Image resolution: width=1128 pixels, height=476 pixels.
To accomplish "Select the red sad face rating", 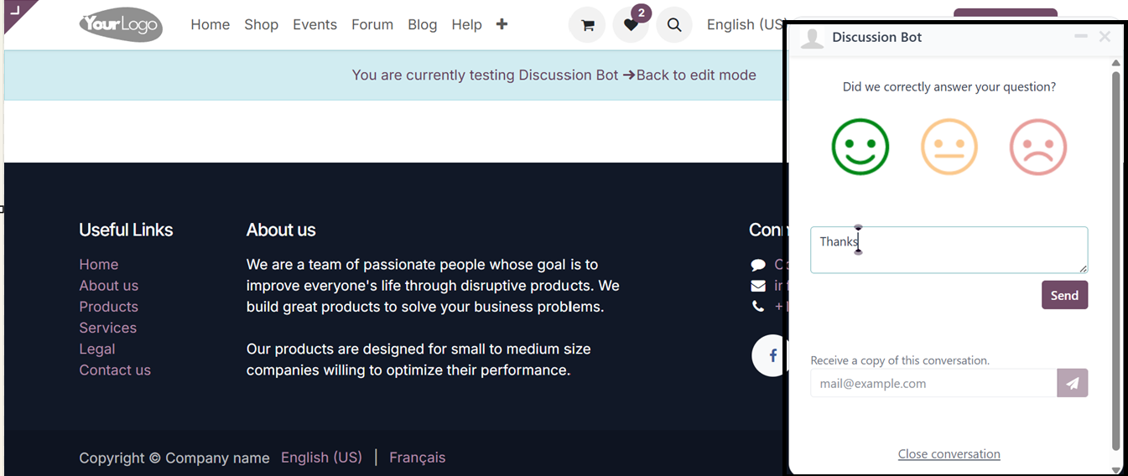I will (1038, 147).
